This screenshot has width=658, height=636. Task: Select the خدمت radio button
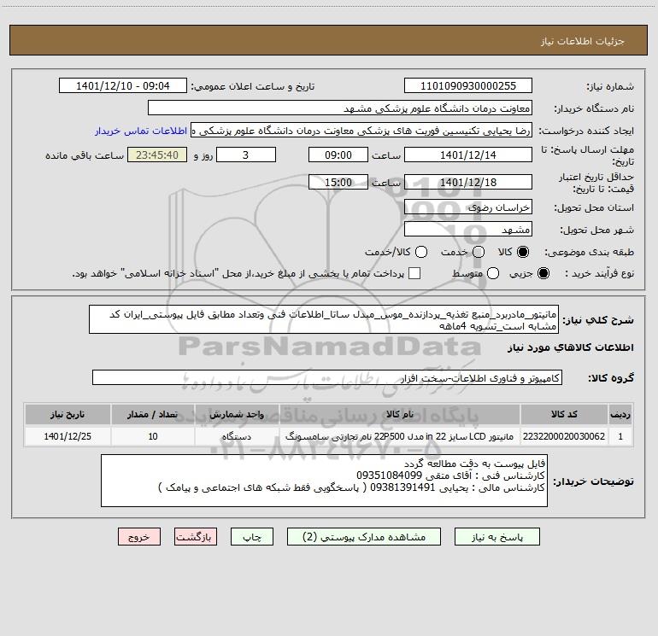[479, 252]
